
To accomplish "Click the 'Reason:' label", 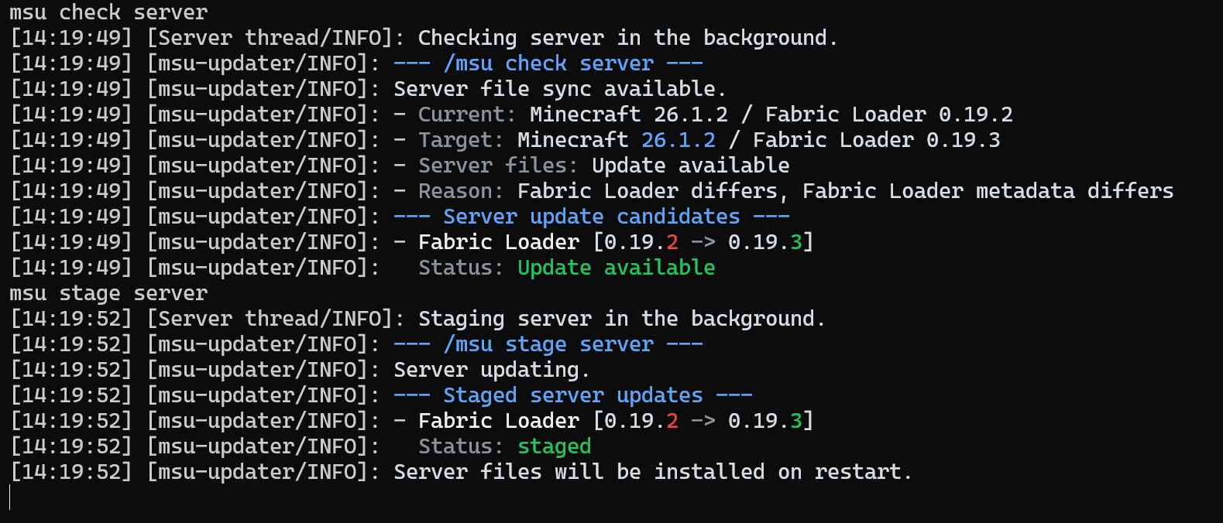I will (461, 191).
